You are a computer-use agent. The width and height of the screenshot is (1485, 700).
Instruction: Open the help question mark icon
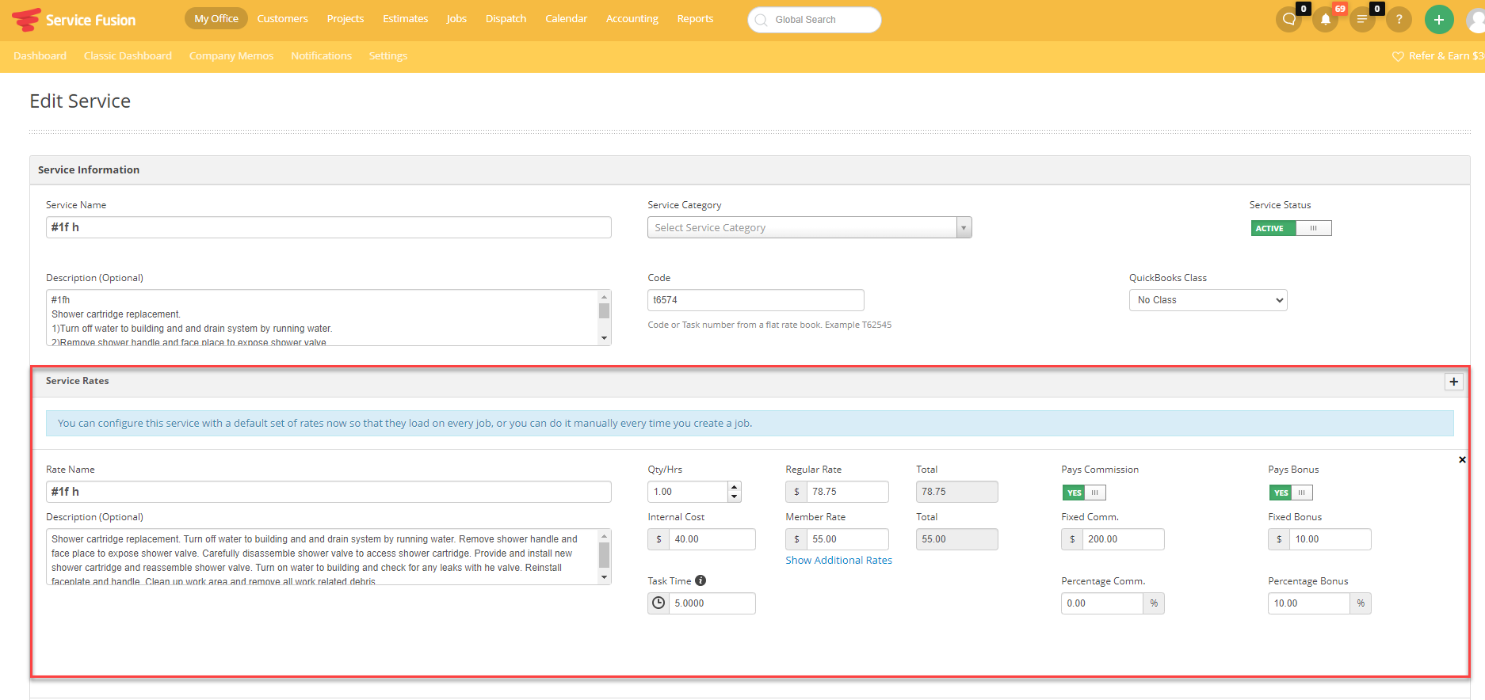click(x=1399, y=19)
